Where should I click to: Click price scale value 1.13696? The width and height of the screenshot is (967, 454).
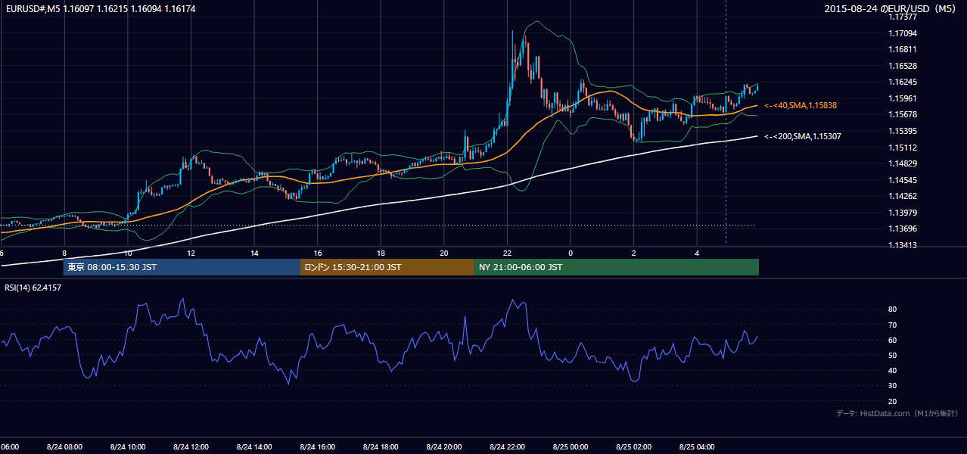tap(903, 229)
